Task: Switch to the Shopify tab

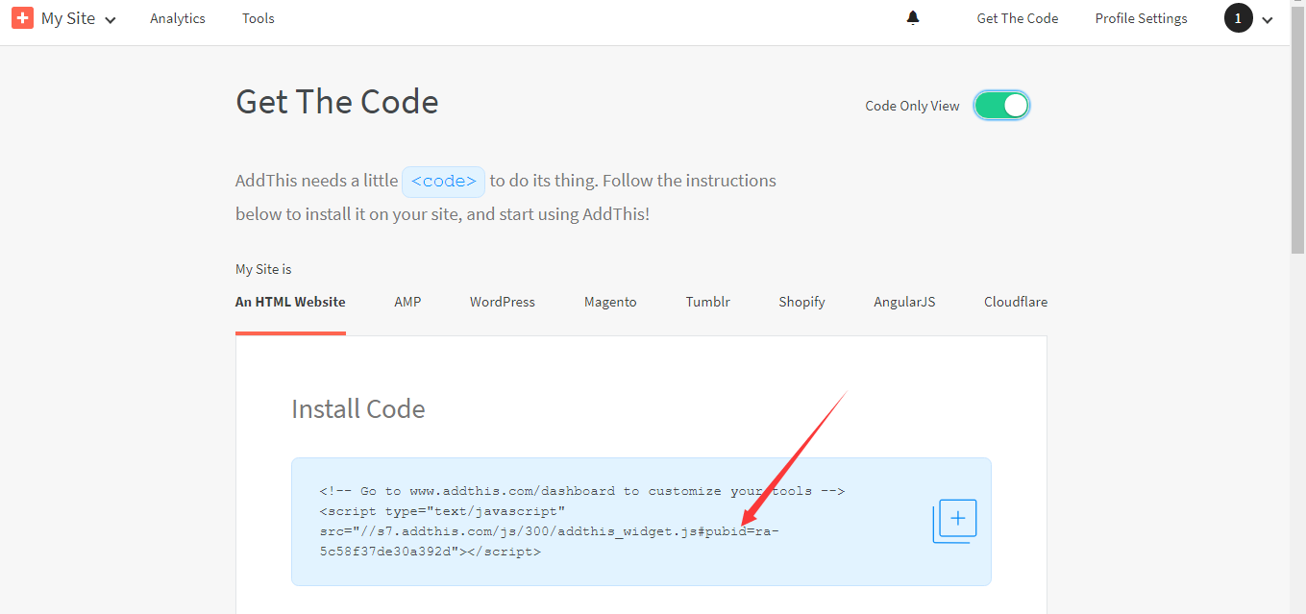Action: (801, 302)
